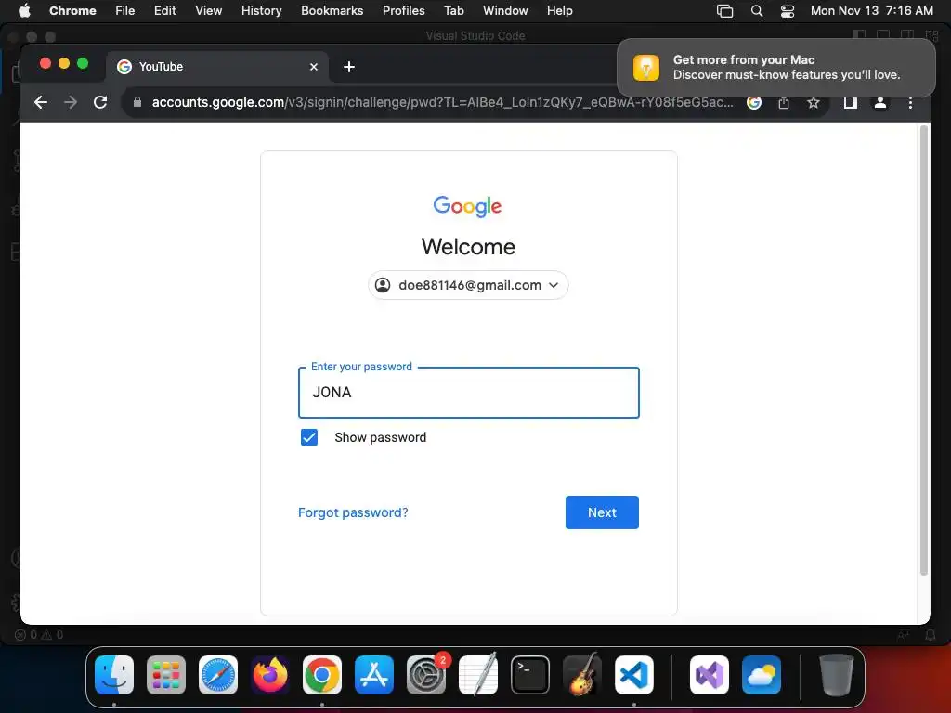
Task: Open the Weather app in Dock
Action: pyautogui.click(x=762, y=675)
